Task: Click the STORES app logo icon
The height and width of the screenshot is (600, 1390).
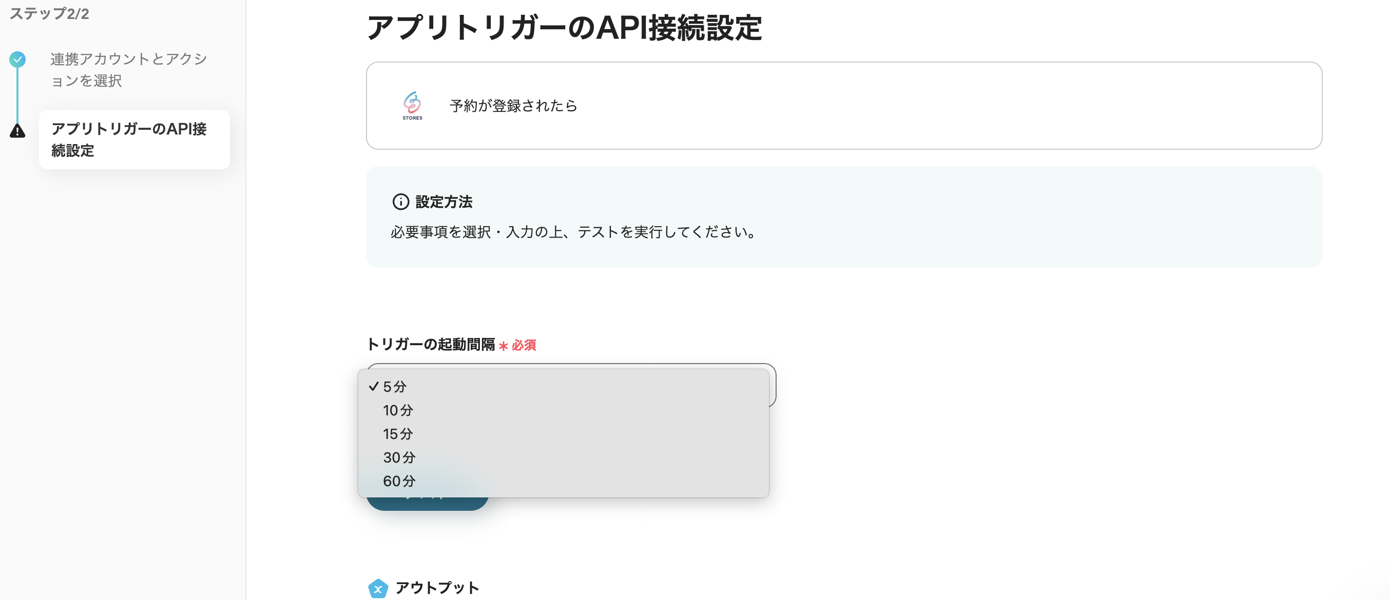Action: tap(412, 105)
